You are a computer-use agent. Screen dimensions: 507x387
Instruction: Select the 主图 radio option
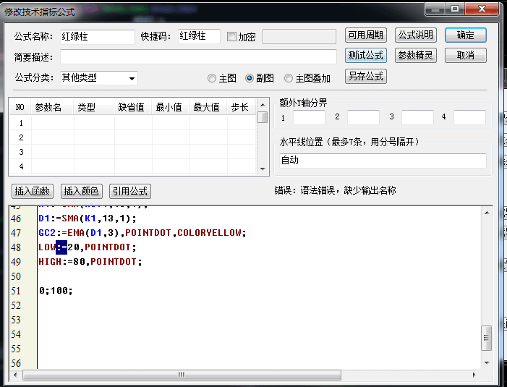click(x=212, y=78)
